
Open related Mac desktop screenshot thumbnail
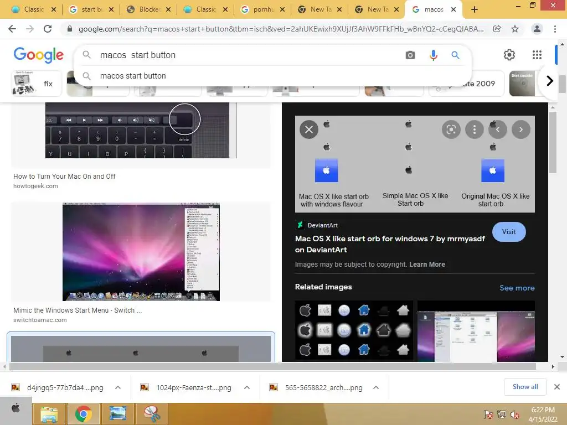pos(476,331)
